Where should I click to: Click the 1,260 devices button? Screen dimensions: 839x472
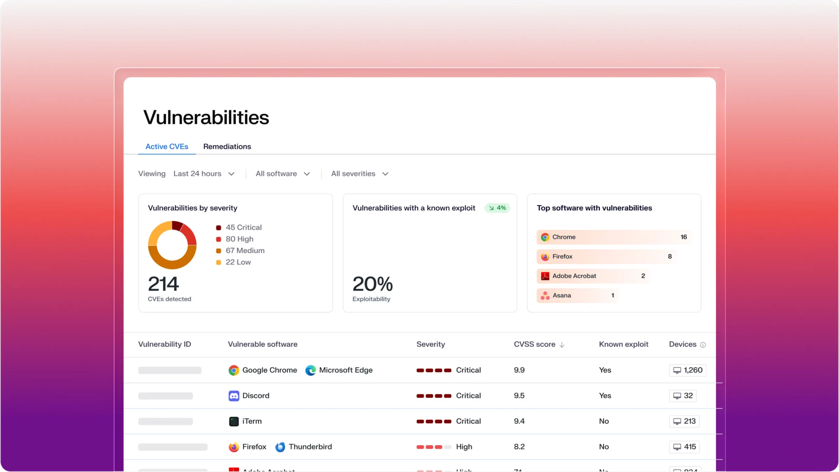687,370
